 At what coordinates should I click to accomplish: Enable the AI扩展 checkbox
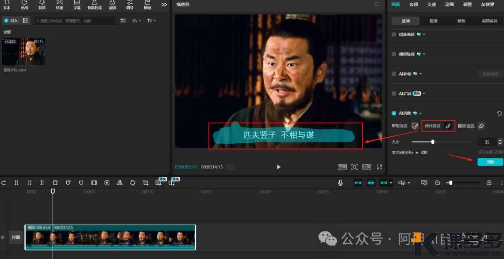pos(394,94)
